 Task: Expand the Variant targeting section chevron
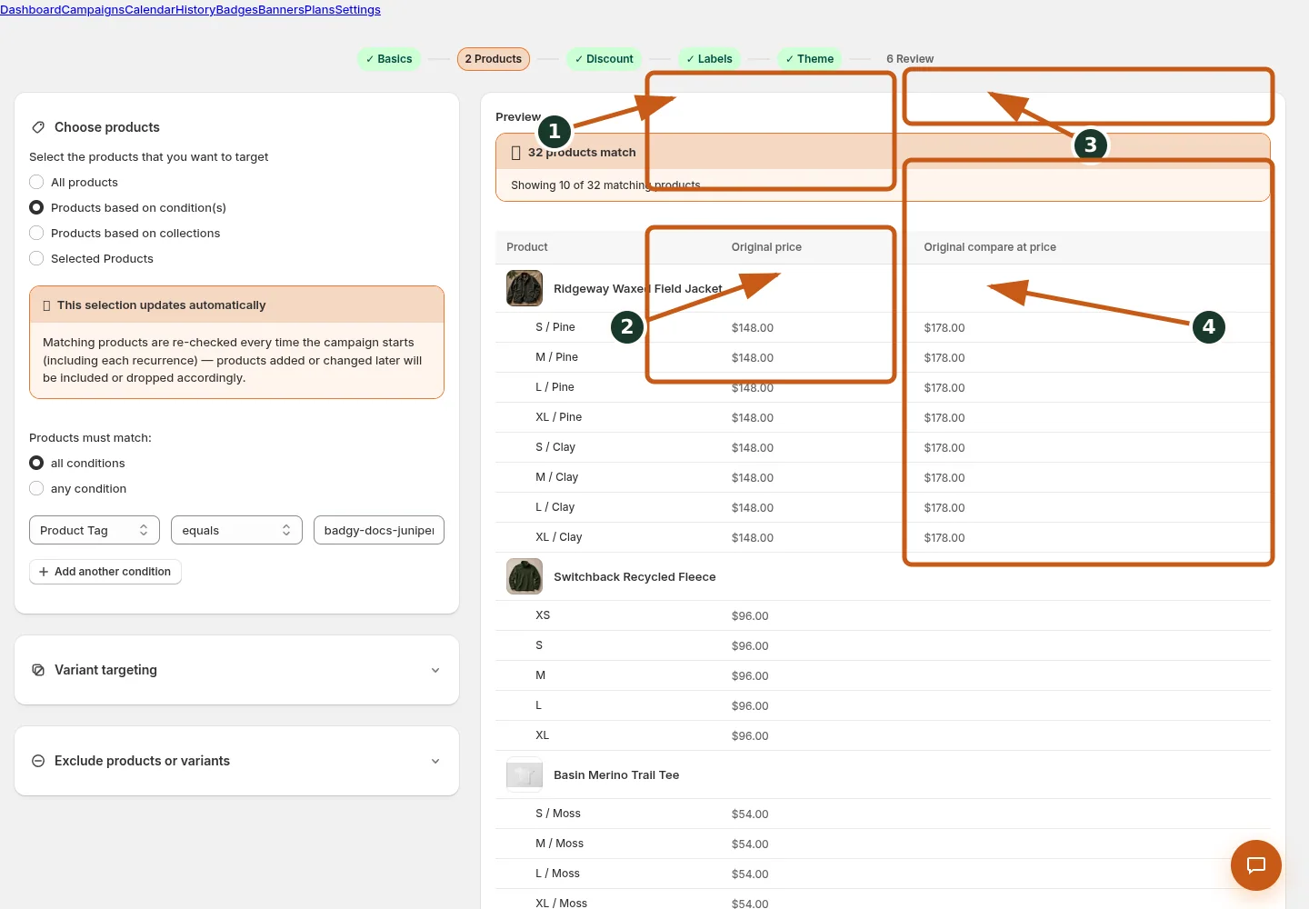pos(435,670)
